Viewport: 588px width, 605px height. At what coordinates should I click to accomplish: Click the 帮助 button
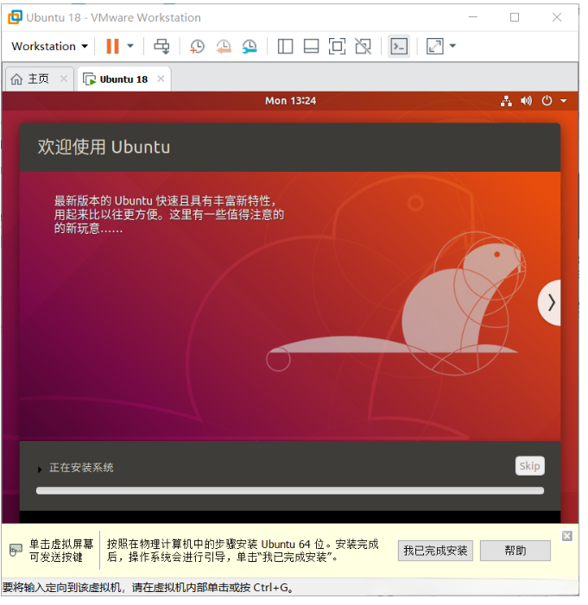tap(515, 551)
